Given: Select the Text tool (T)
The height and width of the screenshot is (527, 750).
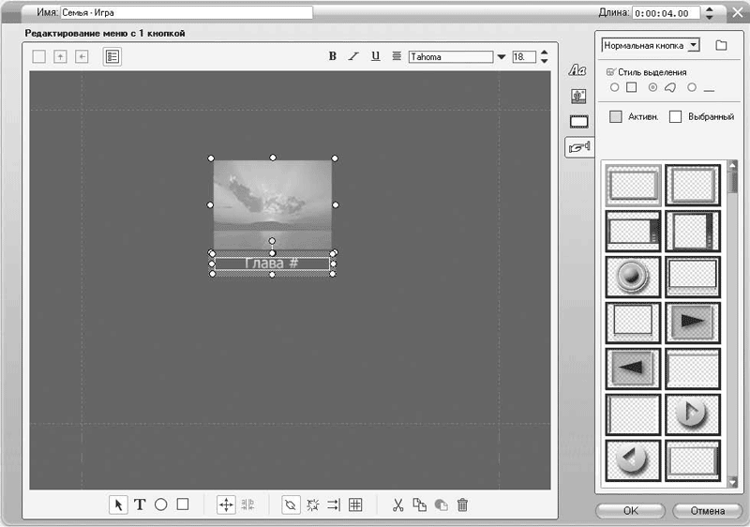Looking at the screenshot, I should coord(140,504).
